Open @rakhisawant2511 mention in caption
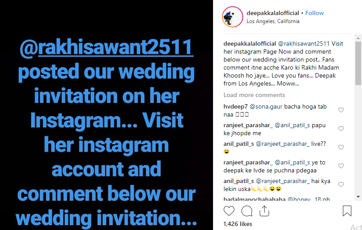The height and width of the screenshot is (230, 362). 304,44
